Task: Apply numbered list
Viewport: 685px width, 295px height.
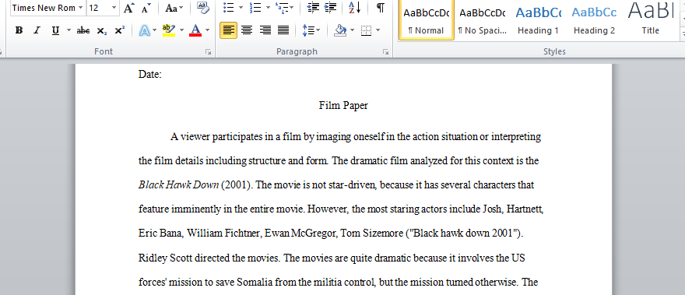Action: click(255, 8)
